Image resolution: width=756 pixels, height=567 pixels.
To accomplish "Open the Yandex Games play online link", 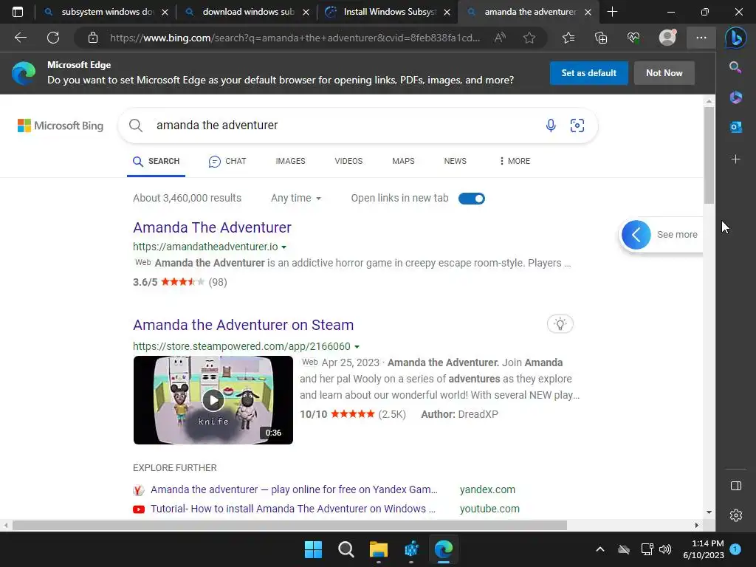I will click(x=294, y=489).
